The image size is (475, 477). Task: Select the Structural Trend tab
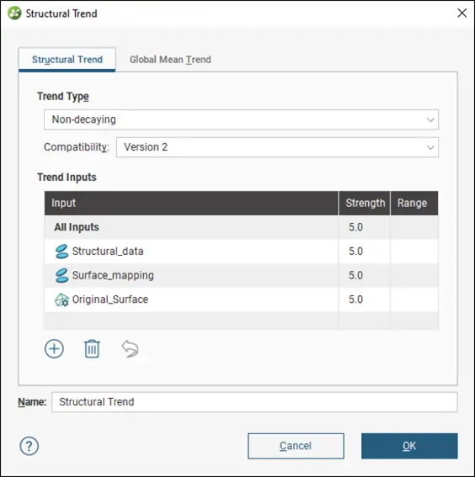pos(67,60)
